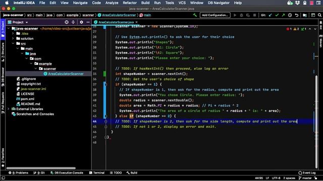Click the Git Rollback undo icon
Screen dimensions: 323x181
[296, 15]
